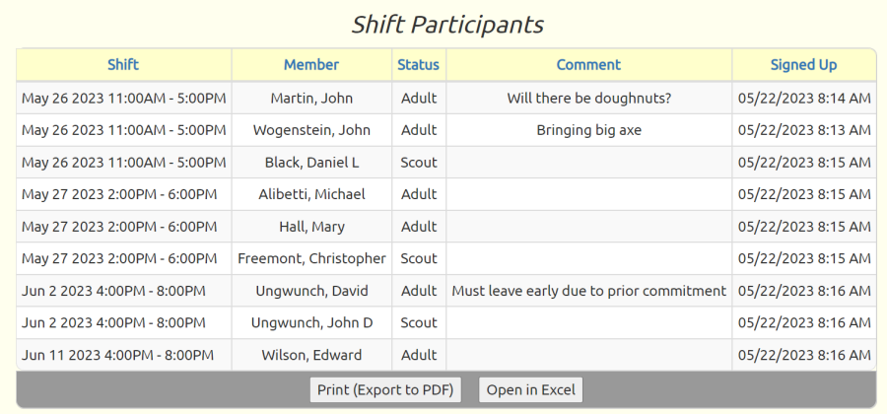The image size is (887, 414).
Task: Click Open in Excel button
Action: (x=530, y=390)
